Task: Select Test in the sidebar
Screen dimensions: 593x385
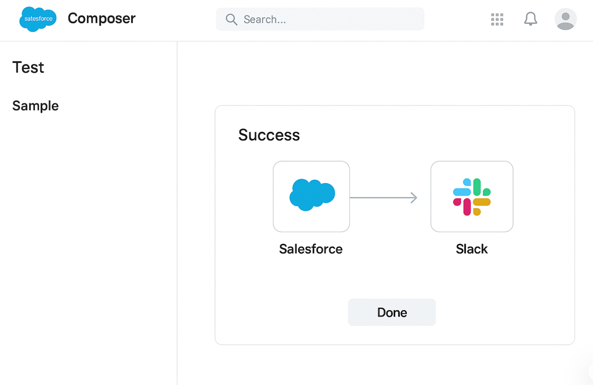Action: coord(28,67)
